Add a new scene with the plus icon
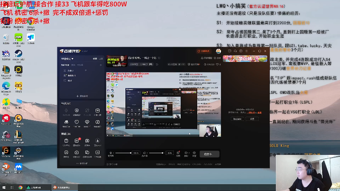The height and width of the screenshot is (191, 340). 101,65
